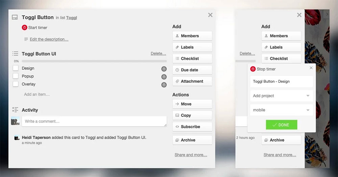
Task: Start Toggl timer for Popup item
Action: pyautogui.click(x=164, y=77)
